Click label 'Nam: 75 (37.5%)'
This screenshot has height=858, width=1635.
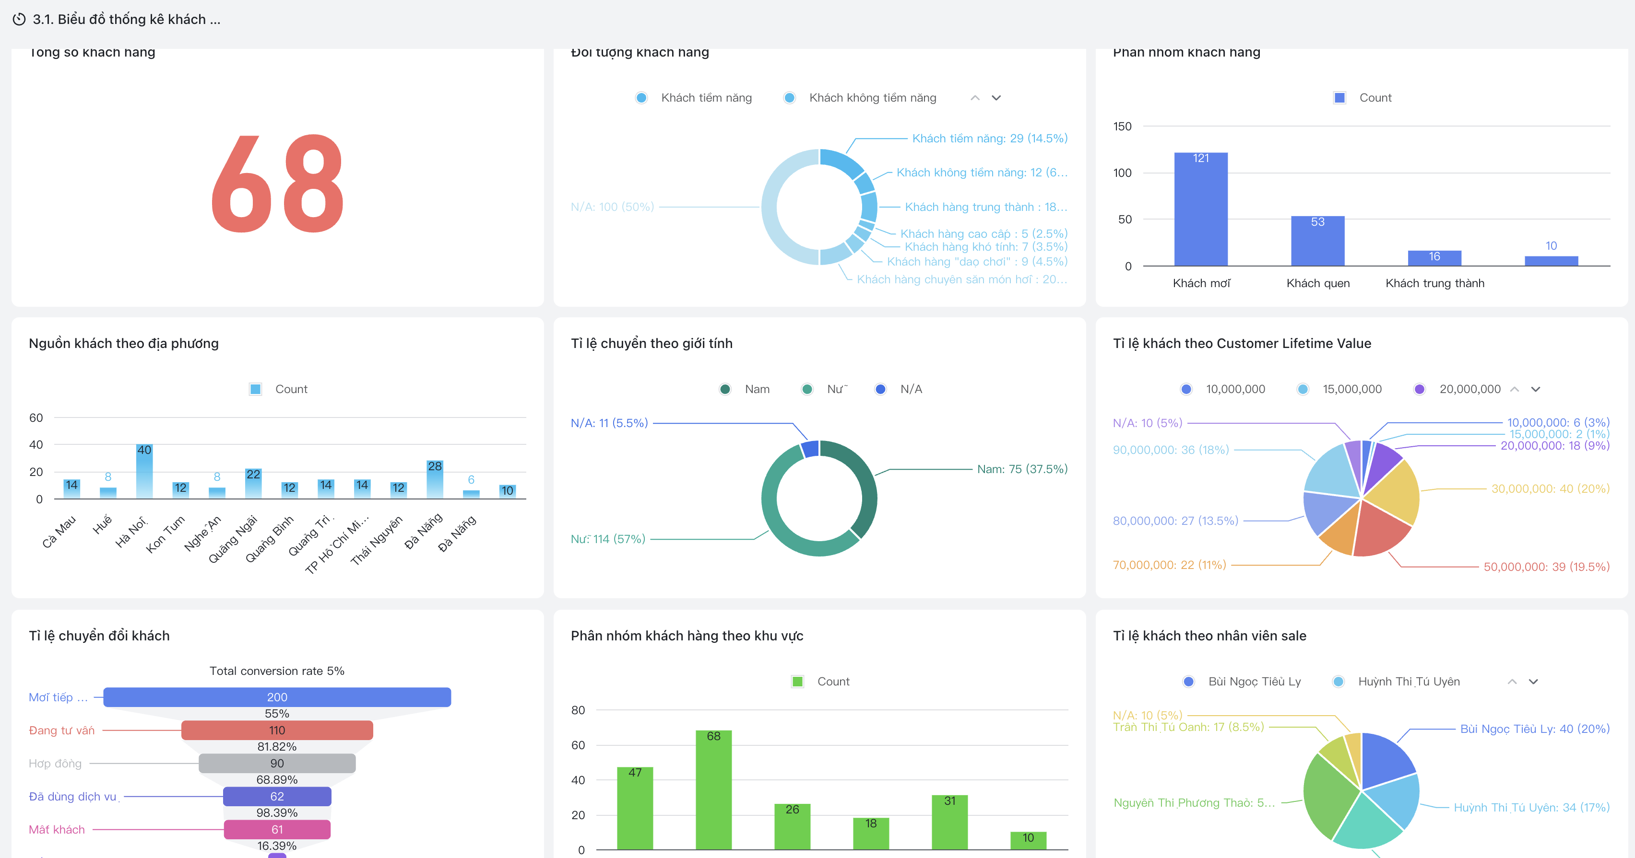pos(1022,469)
